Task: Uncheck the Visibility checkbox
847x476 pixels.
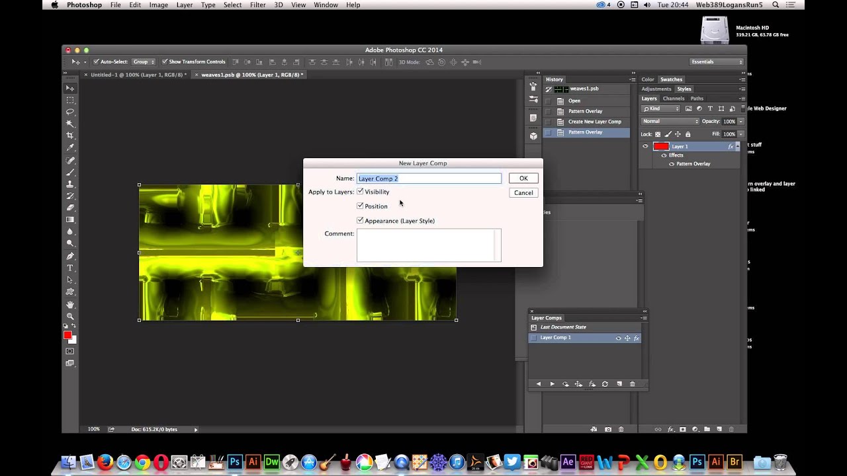Action: (x=360, y=192)
